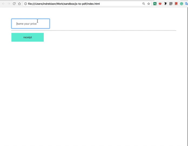Open the gray lightbulb extension icon
The width and height of the screenshot is (188, 146).
pos(171,4)
